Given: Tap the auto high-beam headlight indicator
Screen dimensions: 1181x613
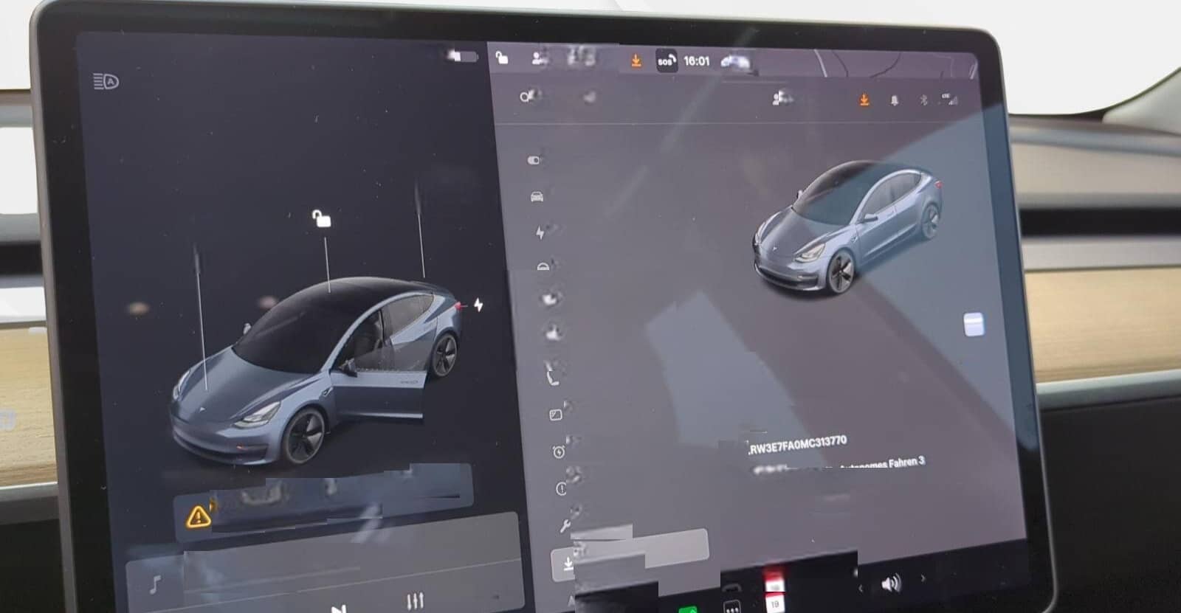Looking at the screenshot, I should click(106, 81).
